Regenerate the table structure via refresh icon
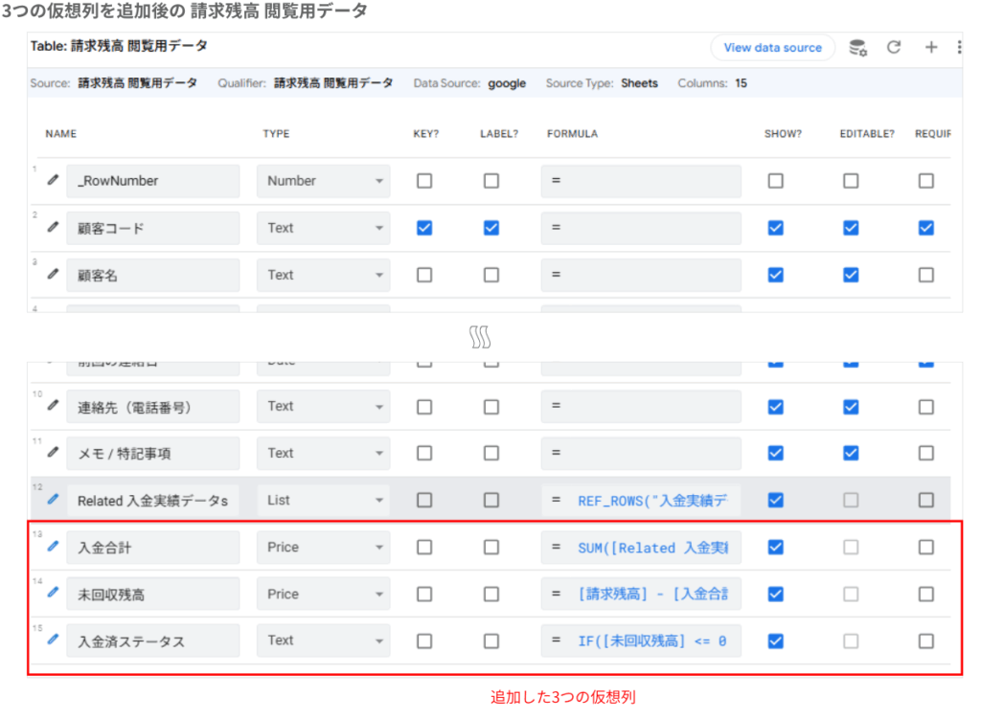Viewport: 981px width, 719px height. [x=894, y=47]
